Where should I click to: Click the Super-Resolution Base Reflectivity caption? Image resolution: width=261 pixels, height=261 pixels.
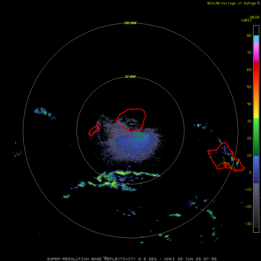point(132,259)
